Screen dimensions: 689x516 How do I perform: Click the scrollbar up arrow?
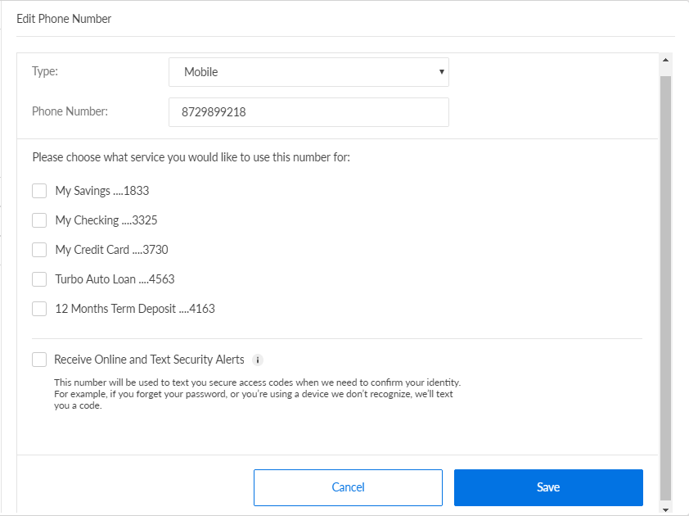[665, 61]
